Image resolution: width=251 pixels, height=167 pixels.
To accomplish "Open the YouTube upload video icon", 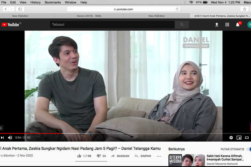I will coord(217,25).
